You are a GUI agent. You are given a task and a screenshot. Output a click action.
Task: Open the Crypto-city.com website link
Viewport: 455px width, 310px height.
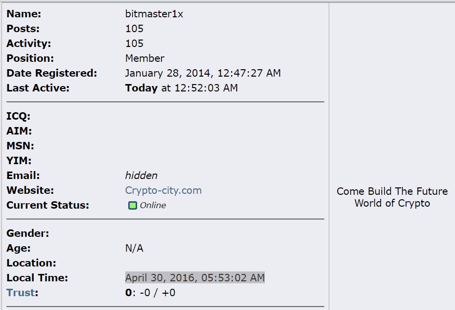pyautogui.click(x=163, y=190)
